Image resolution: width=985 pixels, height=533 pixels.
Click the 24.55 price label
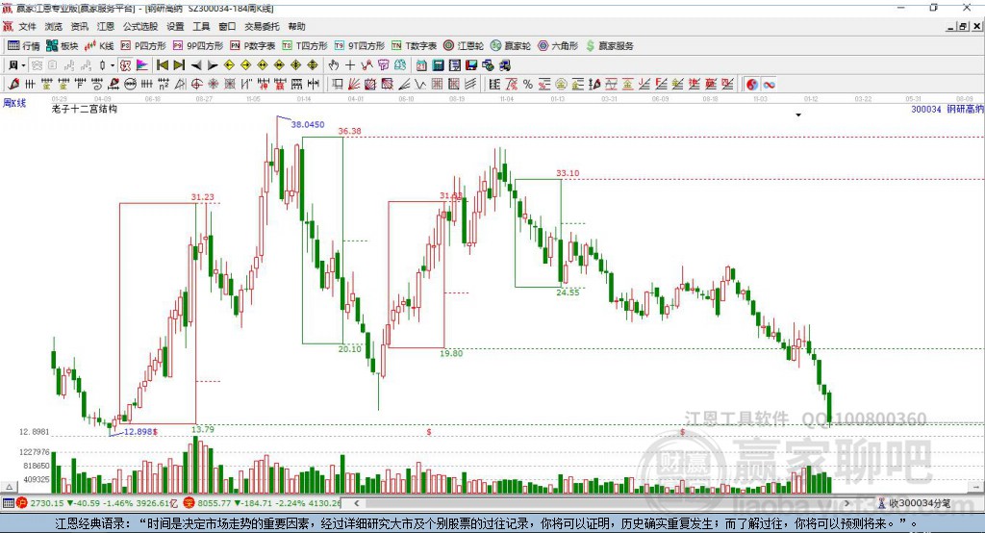pos(568,292)
